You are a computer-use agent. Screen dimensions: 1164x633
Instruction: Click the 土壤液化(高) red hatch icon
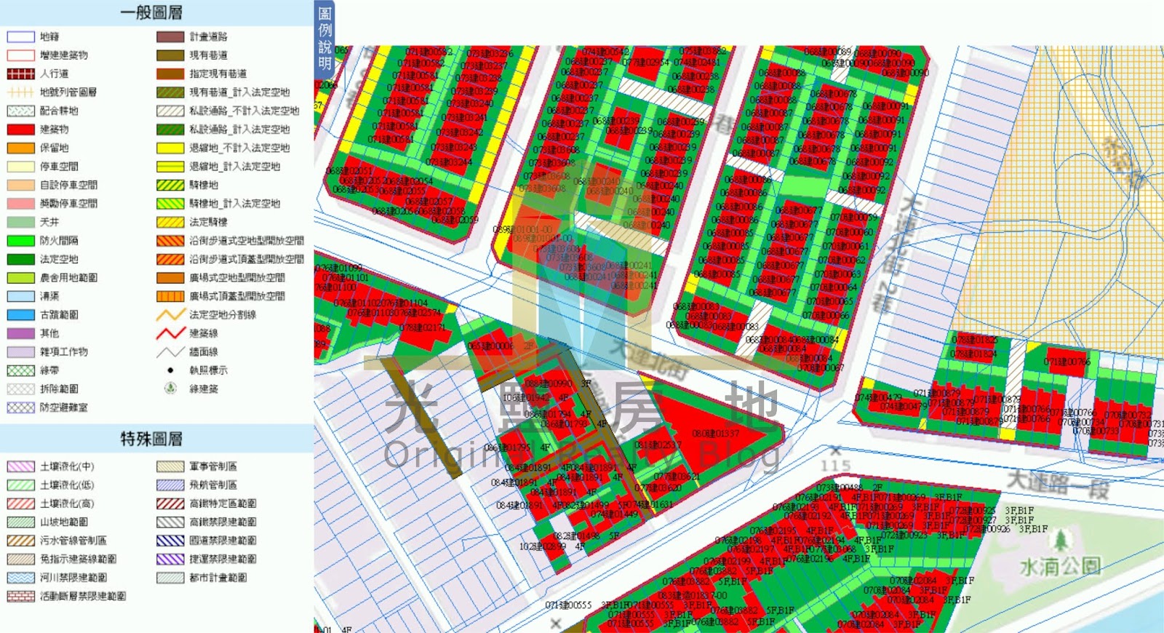20,503
